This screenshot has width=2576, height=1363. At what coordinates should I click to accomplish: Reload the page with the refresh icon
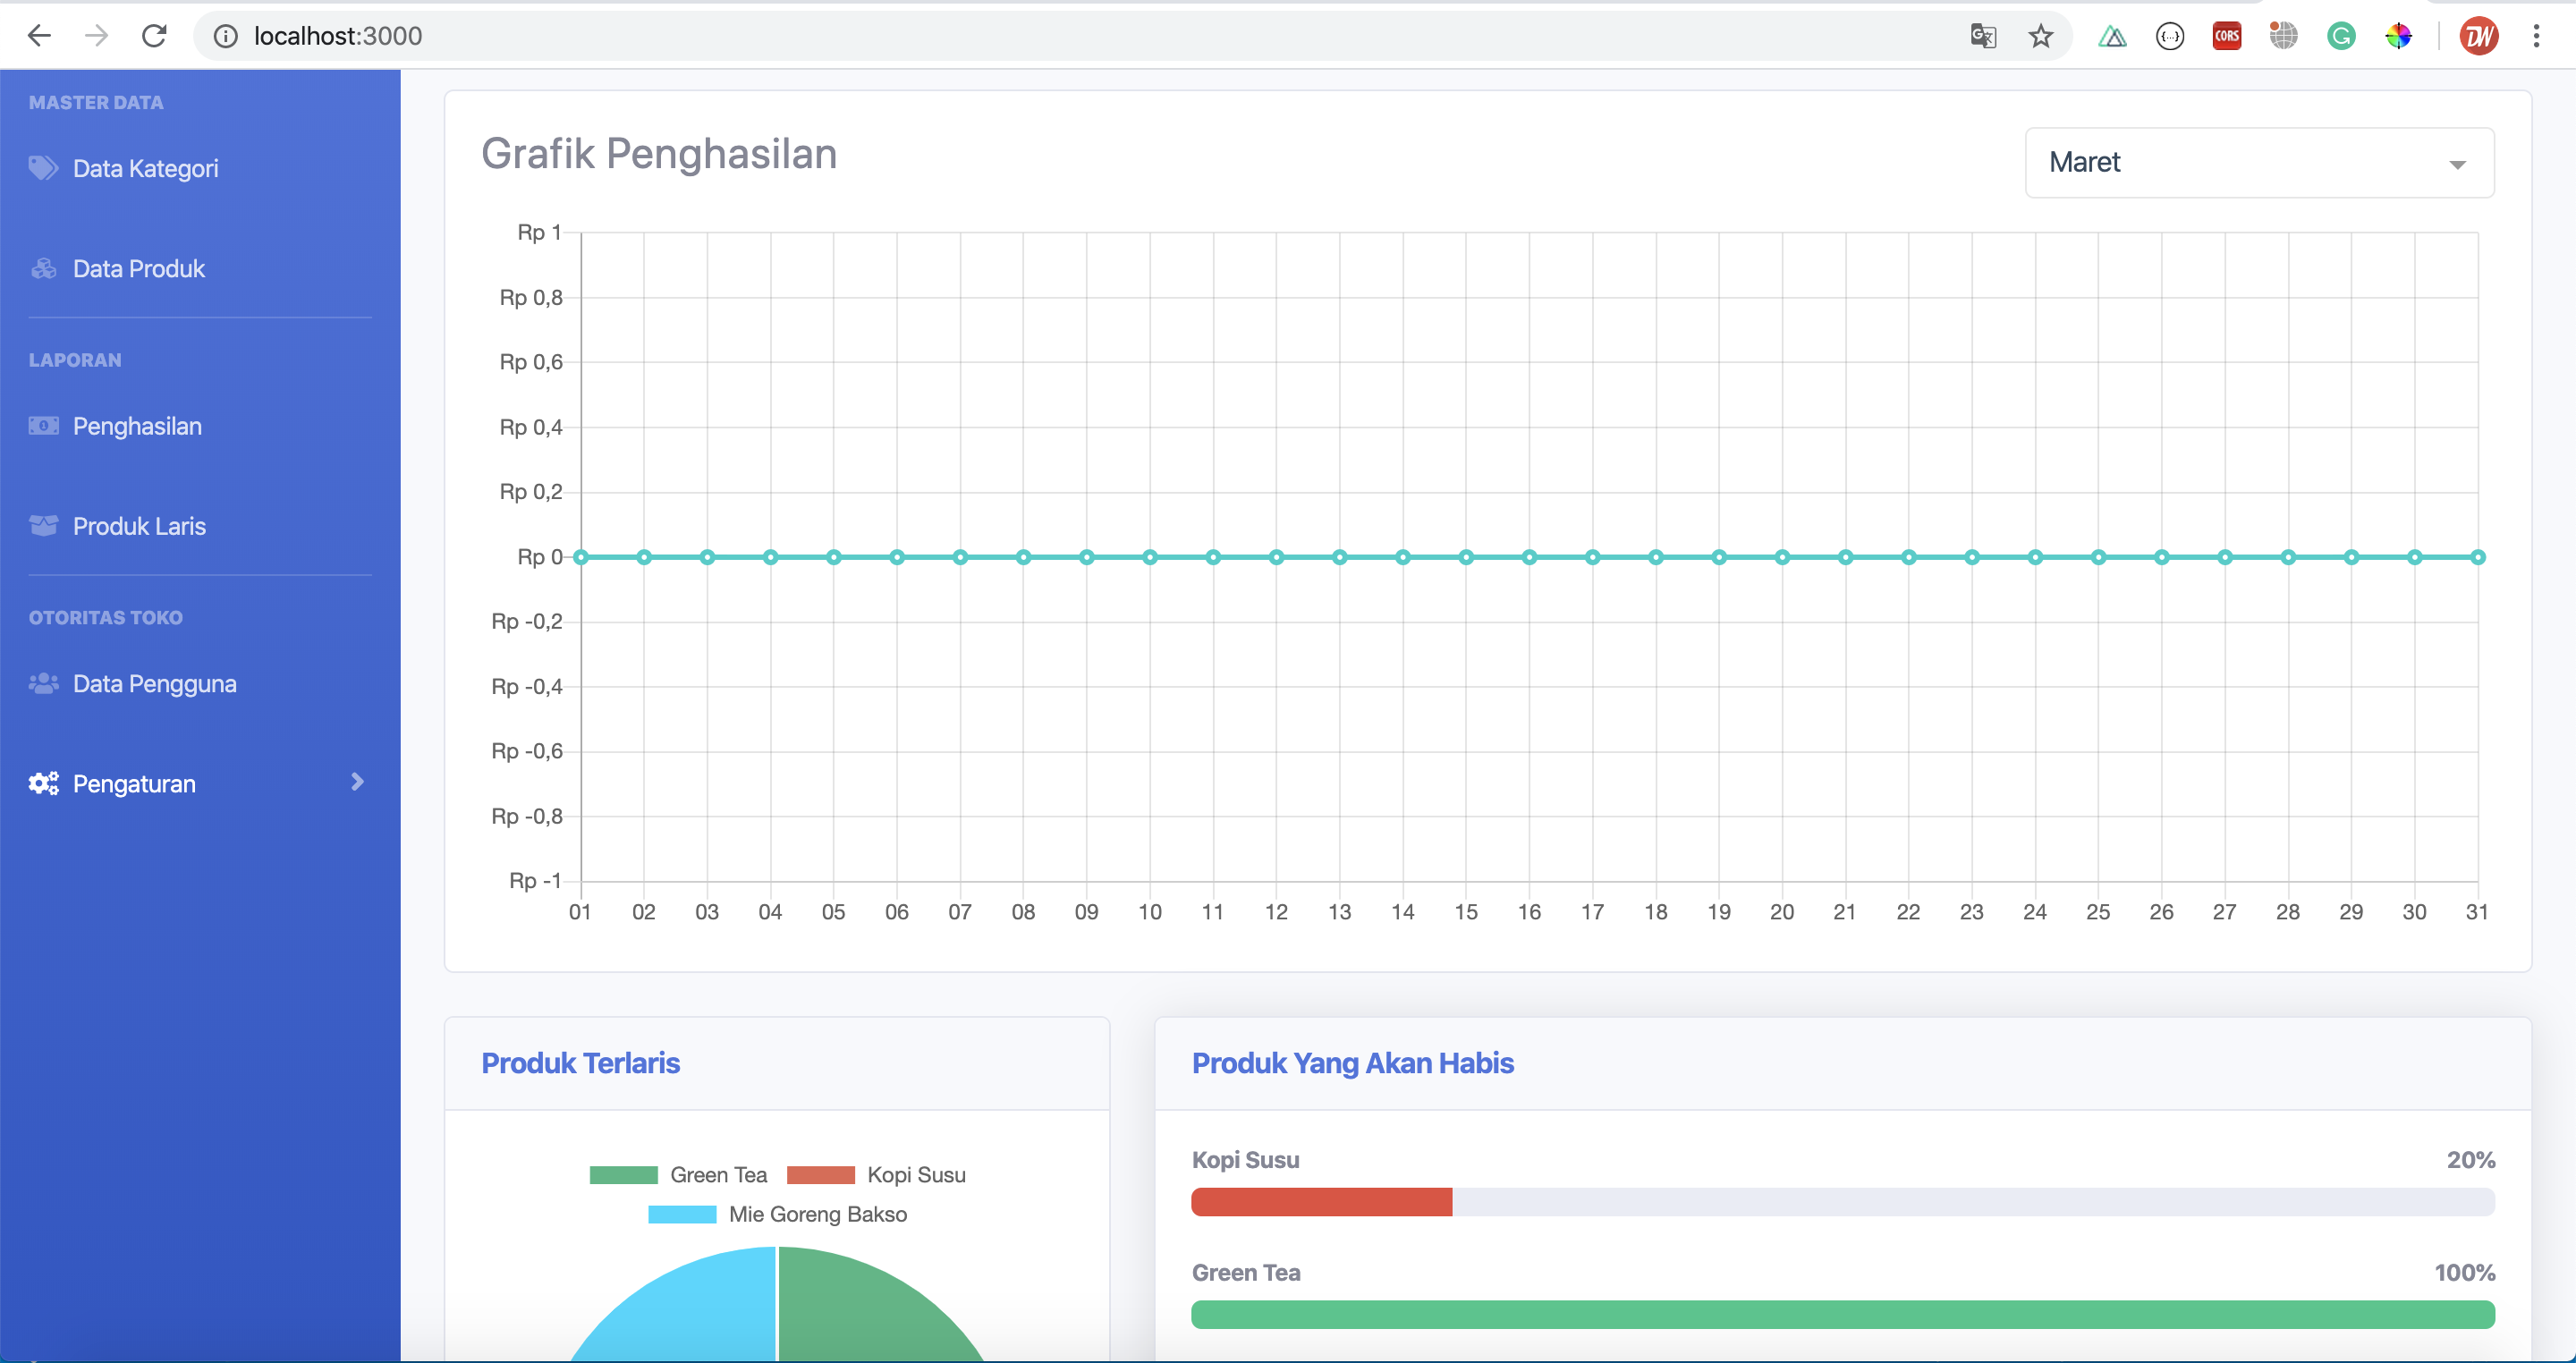154,36
